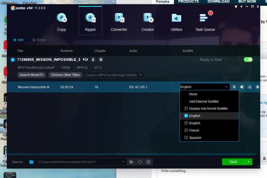Screen dimensions: 267x178
Task: Open the video edit icon in title row
Action: 249,87
